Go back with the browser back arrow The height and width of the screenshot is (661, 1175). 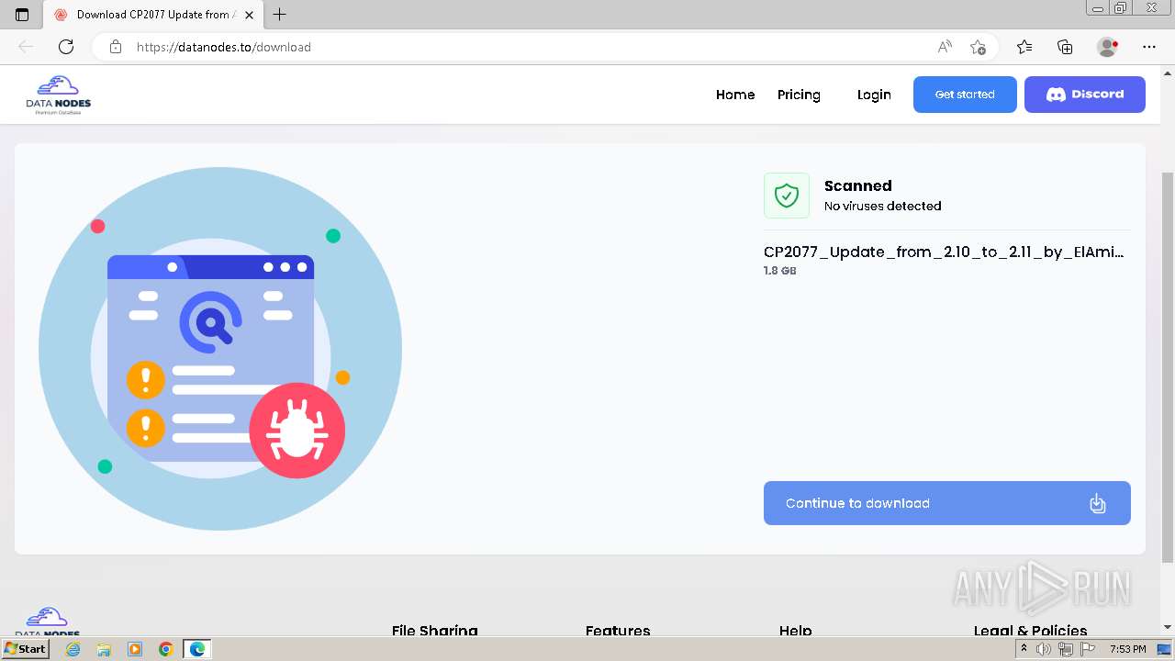(26, 47)
